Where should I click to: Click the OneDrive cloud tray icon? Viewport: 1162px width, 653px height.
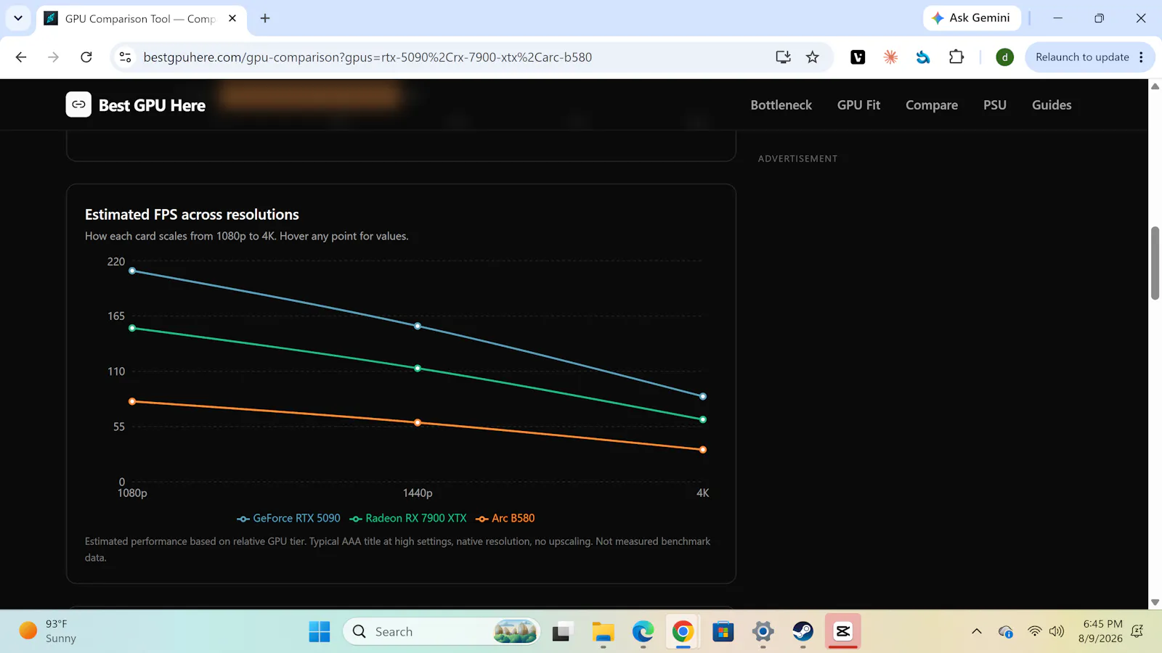click(1006, 631)
